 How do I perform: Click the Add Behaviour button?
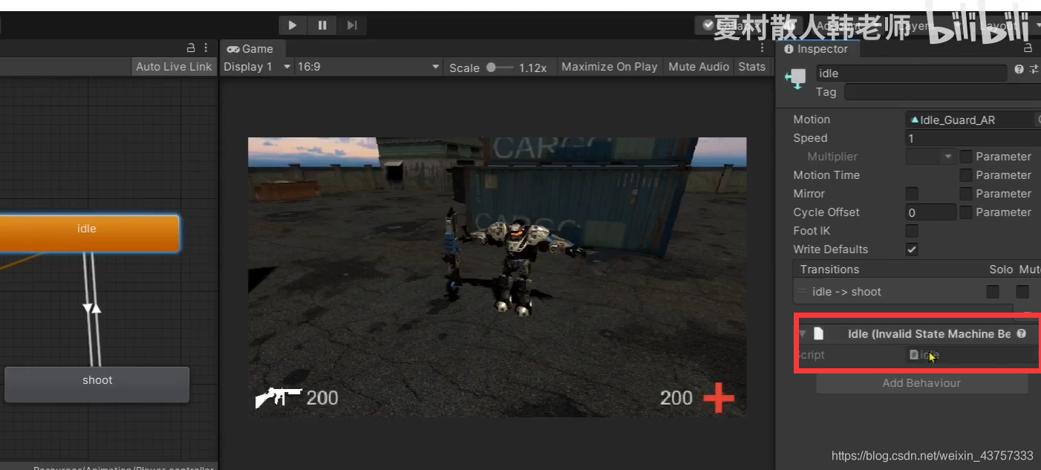(x=921, y=383)
